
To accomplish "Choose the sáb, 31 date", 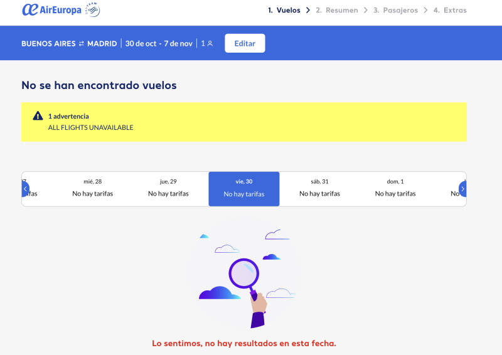I will [x=319, y=188].
